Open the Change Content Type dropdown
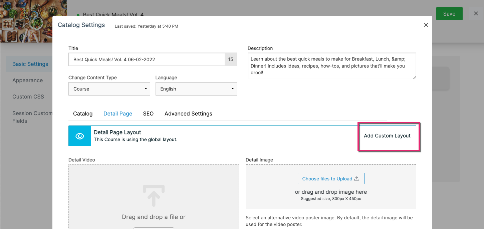Image resolution: width=484 pixels, height=229 pixels. point(109,89)
